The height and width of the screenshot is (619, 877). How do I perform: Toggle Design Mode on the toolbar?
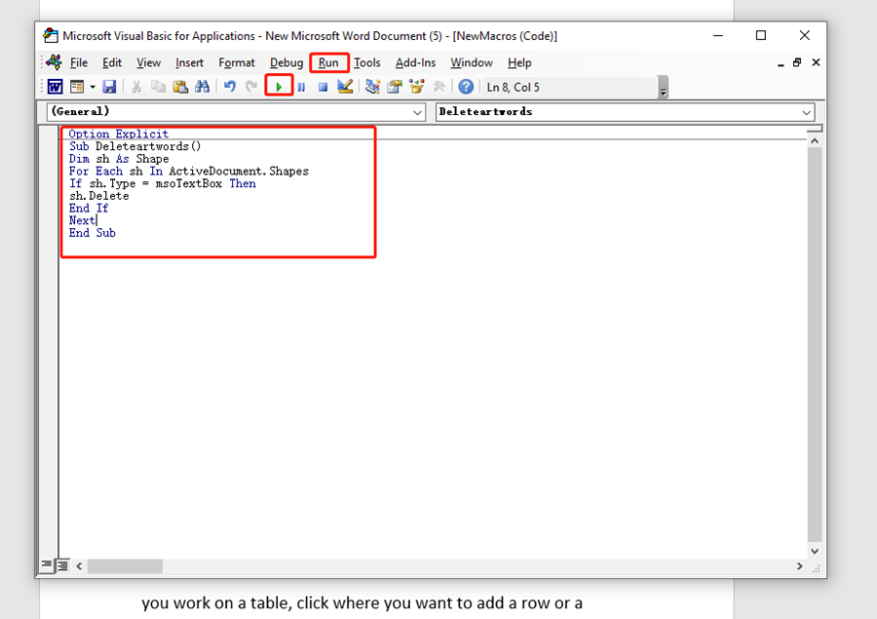[344, 86]
